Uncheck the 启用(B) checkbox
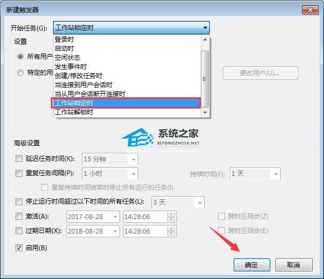Image resolution: width=324 pixels, height=279 pixels. (x=19, y=247)
